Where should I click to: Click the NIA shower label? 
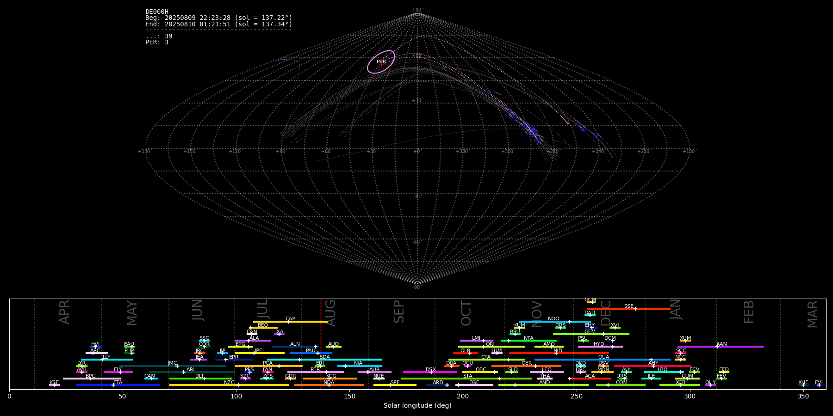point(358,363)
